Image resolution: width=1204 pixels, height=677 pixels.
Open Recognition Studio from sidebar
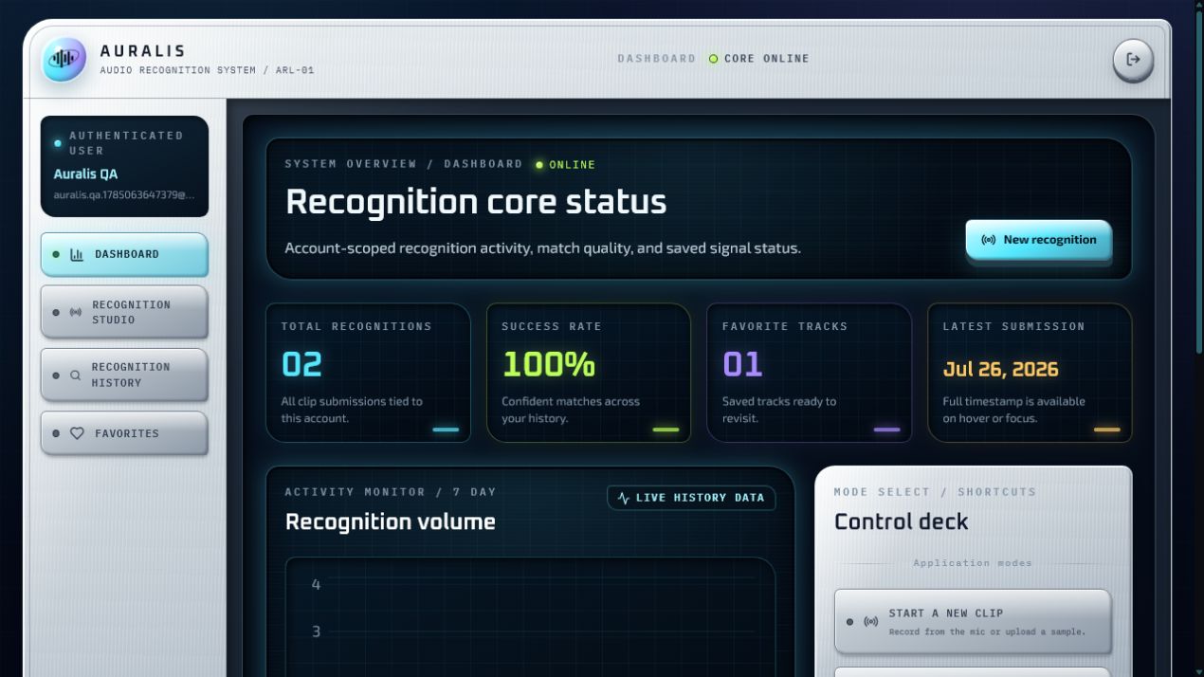coord(124,312)
